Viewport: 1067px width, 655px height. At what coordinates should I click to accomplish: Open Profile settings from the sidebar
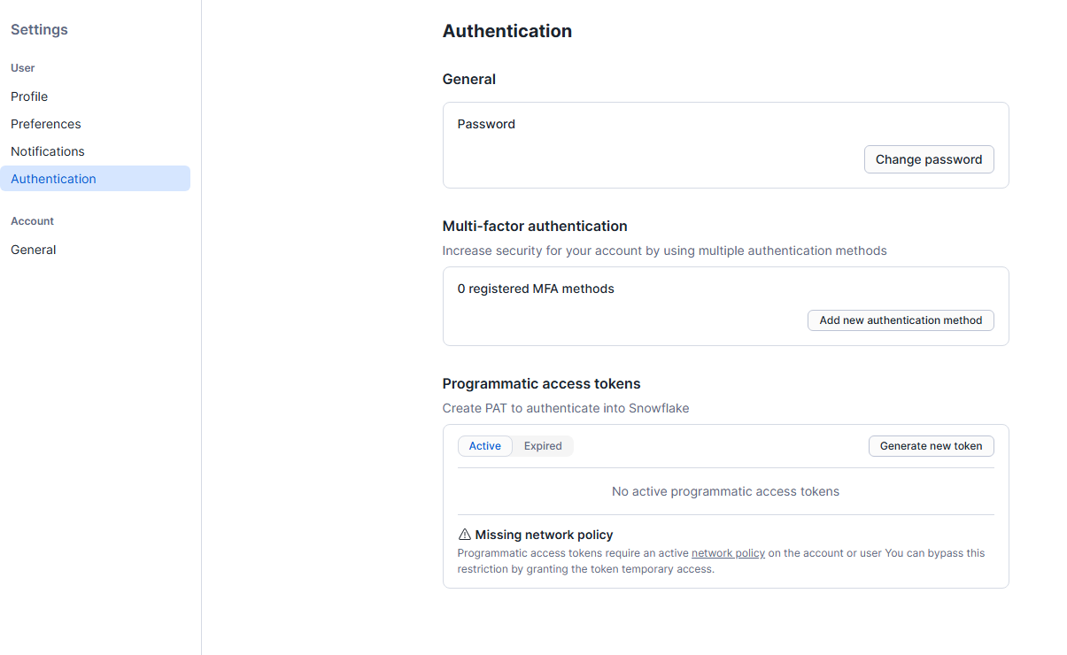[x=28, y=96]
